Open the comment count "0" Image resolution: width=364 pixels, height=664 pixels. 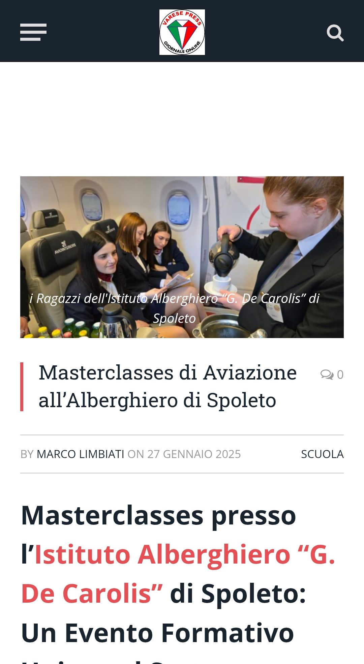click(340, 374)
